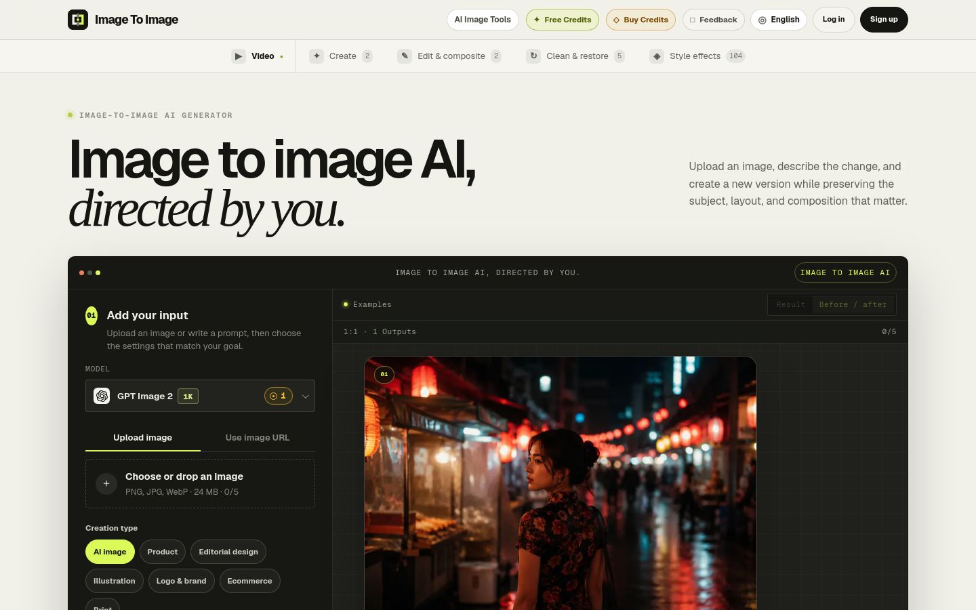Select Illustration creation type

114,581
